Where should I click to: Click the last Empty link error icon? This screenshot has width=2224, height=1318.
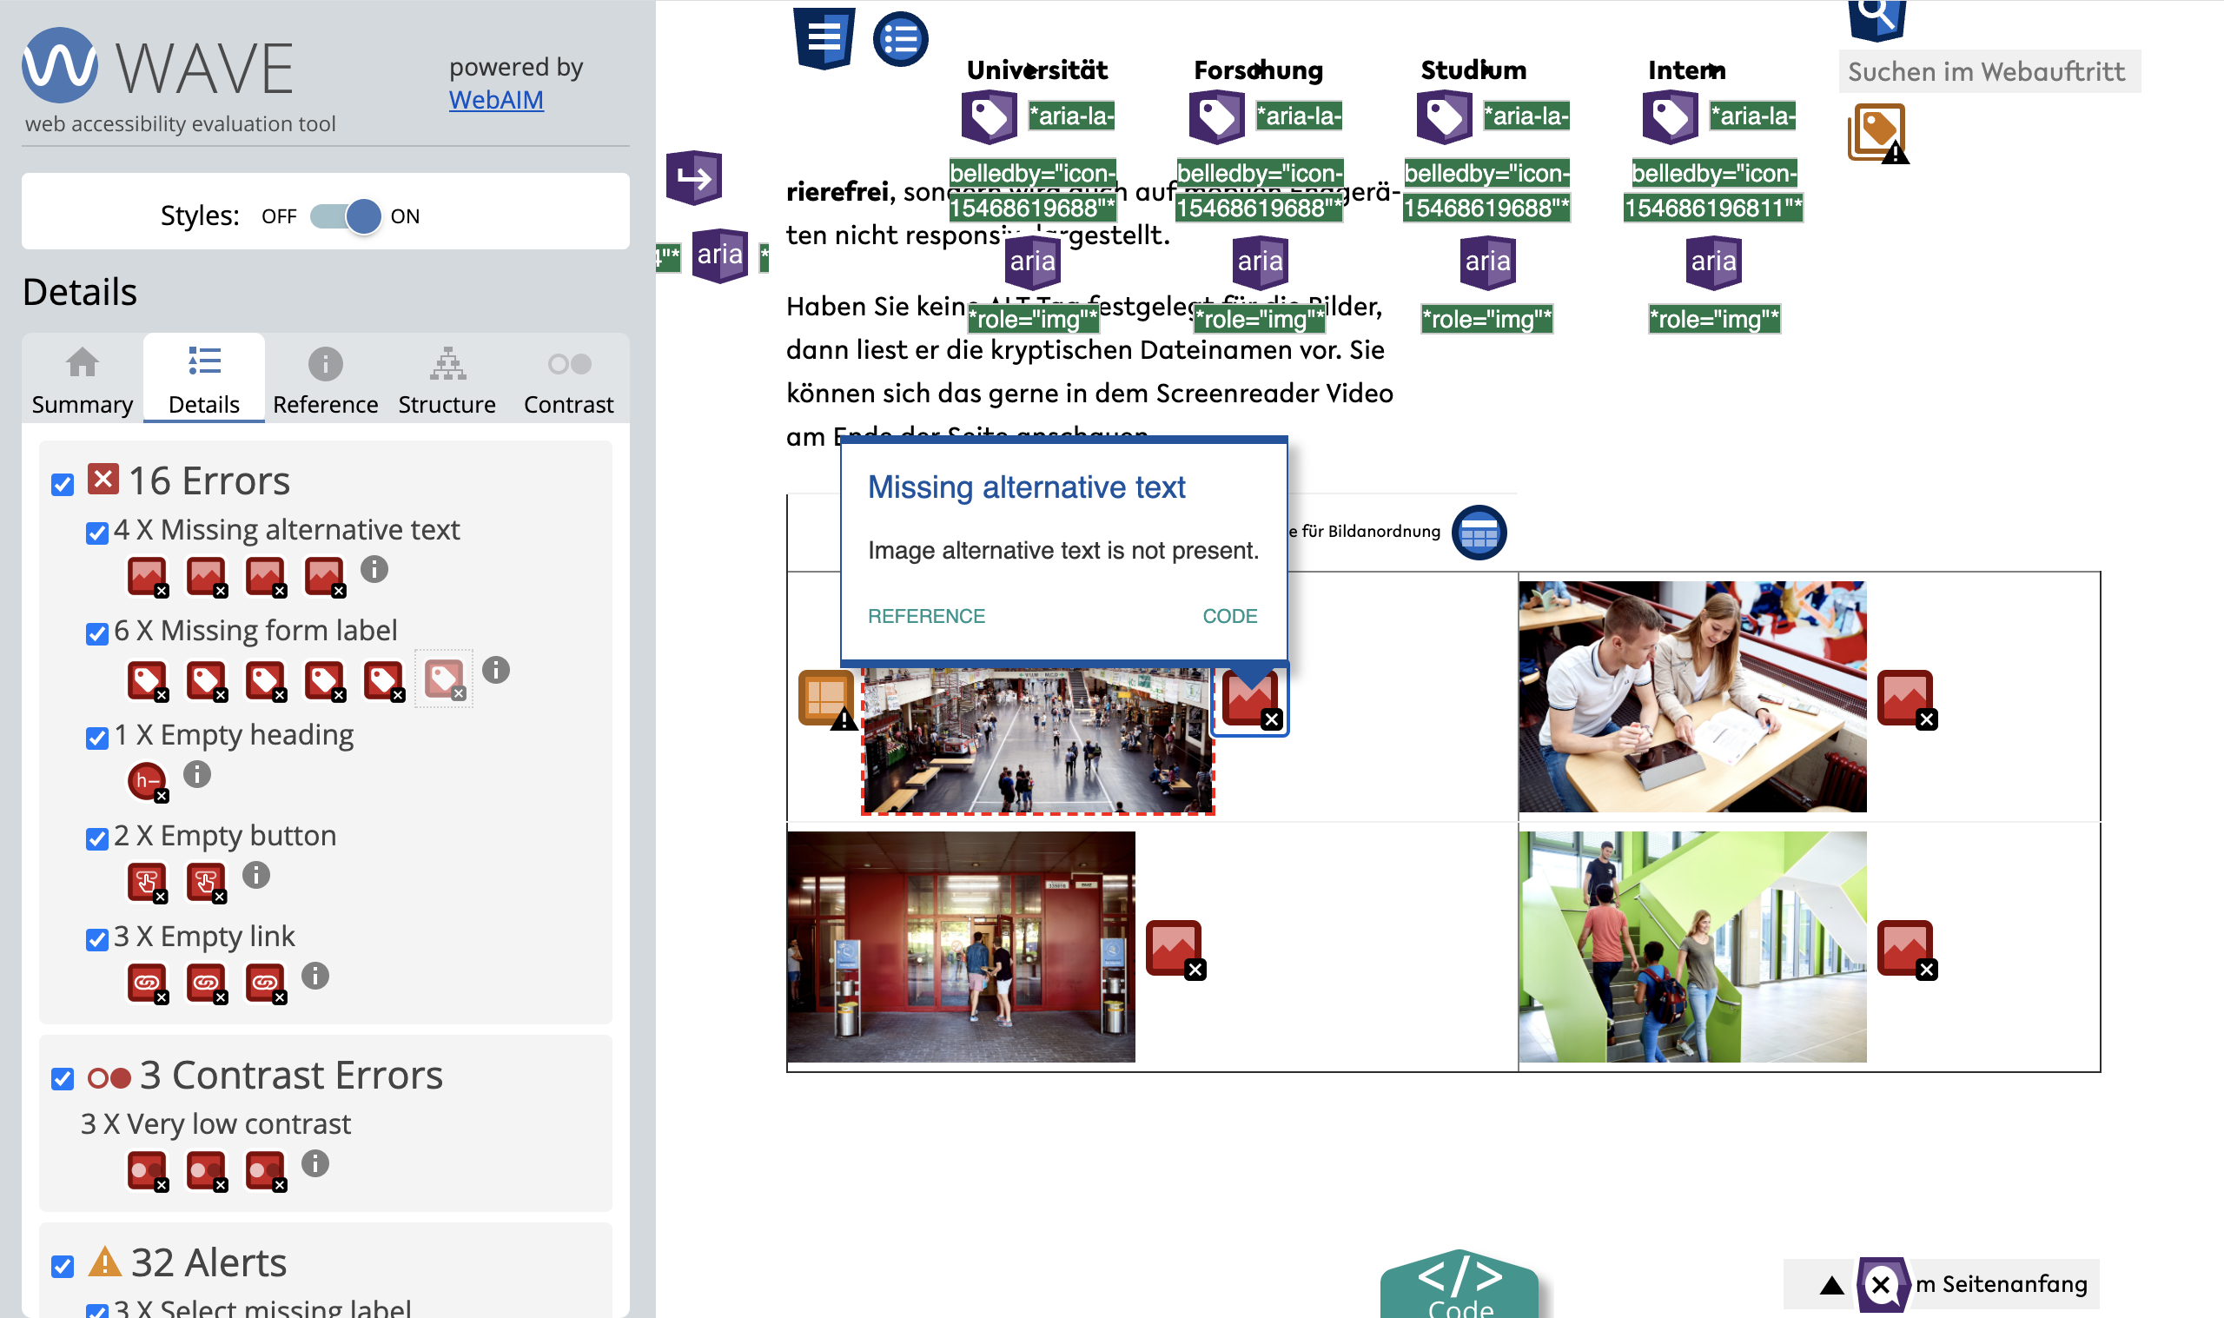[266, 983]
